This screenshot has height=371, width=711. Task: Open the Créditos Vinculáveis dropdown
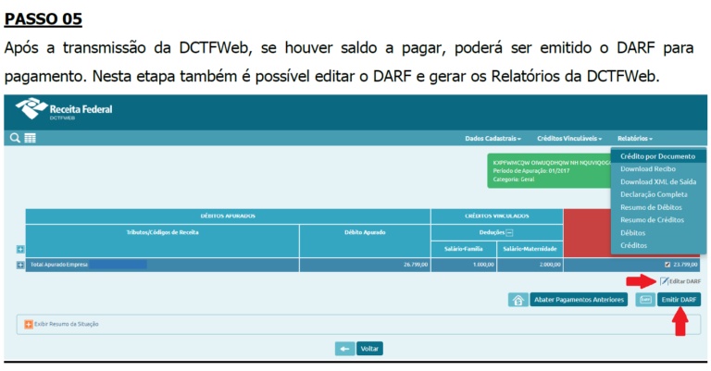click(569, 138)
